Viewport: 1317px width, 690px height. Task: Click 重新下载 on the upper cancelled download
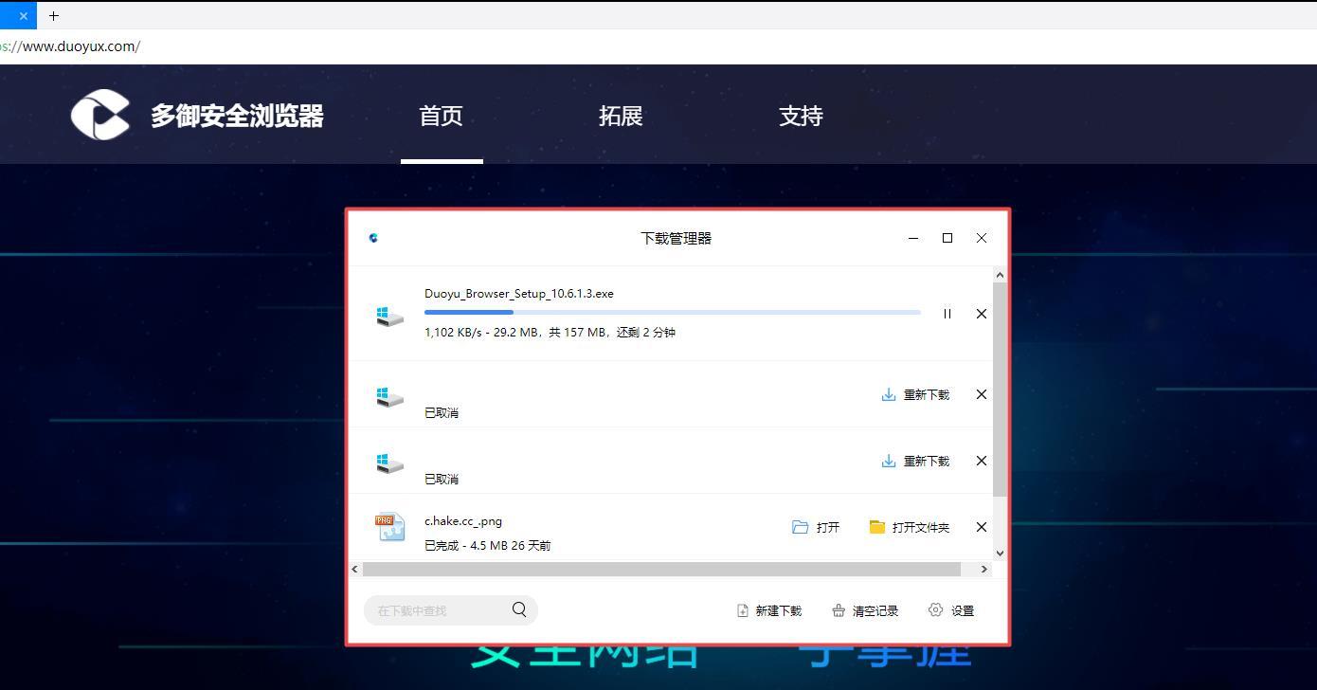click(x=915, y=394)
